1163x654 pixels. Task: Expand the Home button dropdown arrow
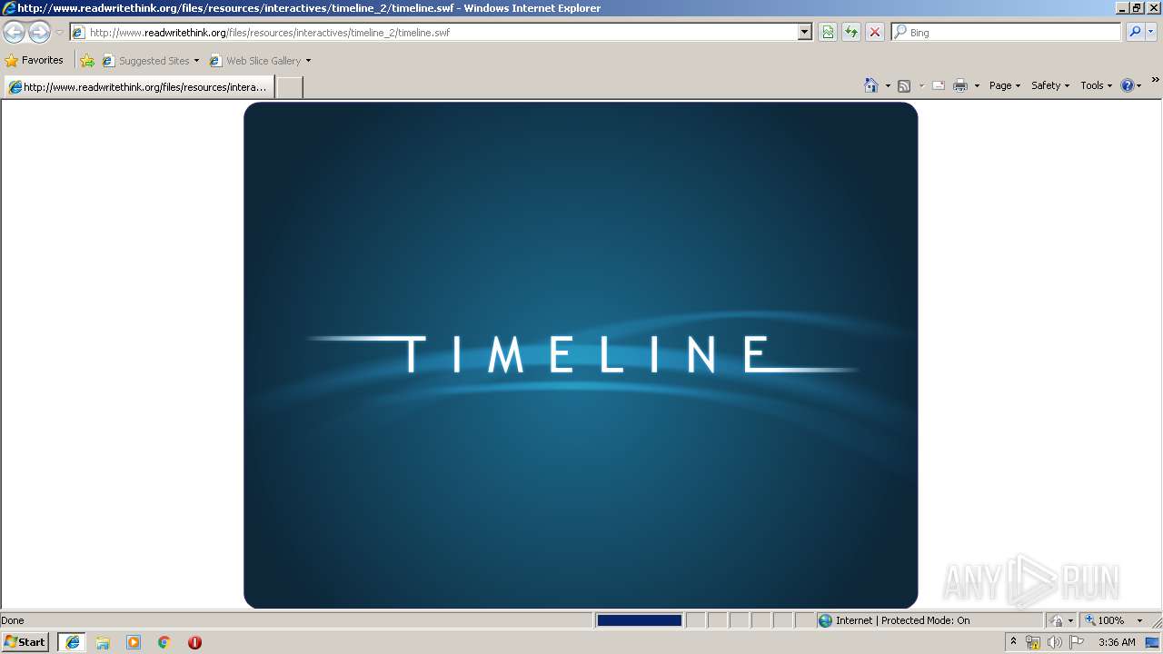pos(888,85)
